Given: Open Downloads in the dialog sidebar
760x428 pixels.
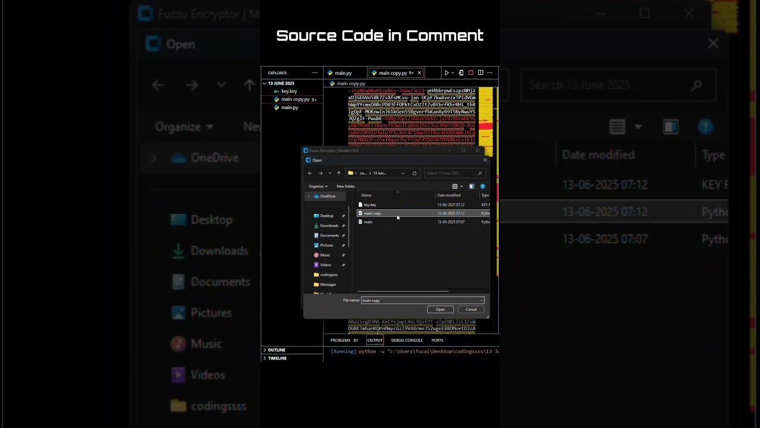Looking at the screenshot, I should click(329, 226).
